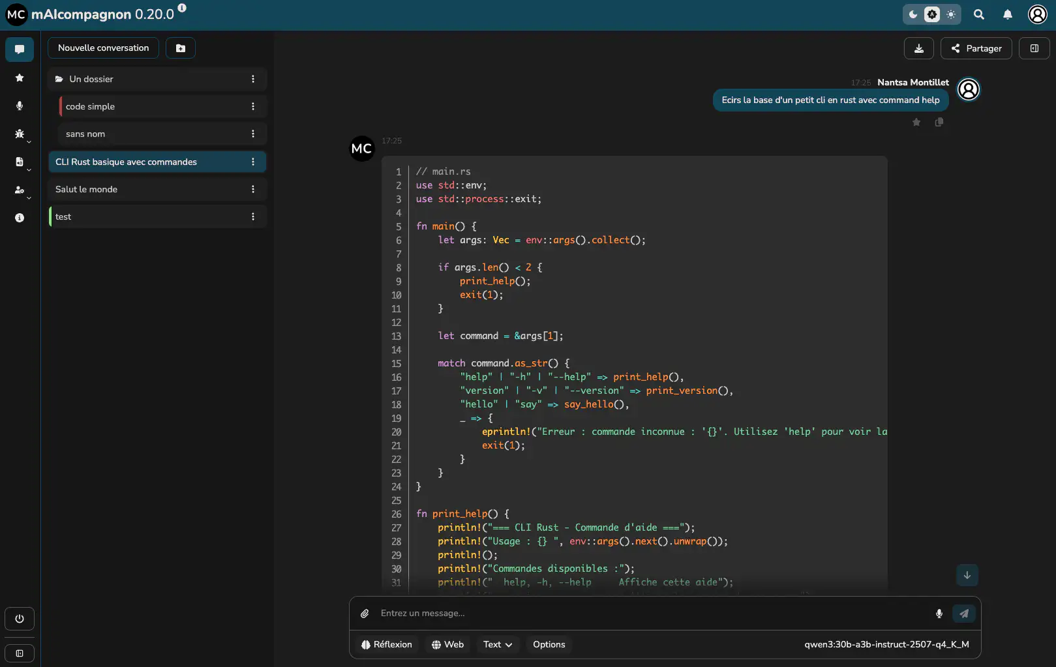Click the new folder icon button
The image size is (1056, 667).
tap(181, 48)
